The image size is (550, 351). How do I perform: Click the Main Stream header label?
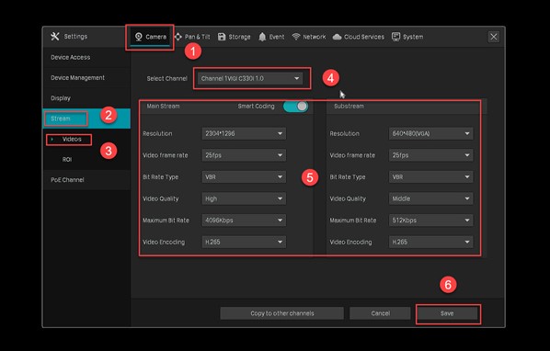coord(163,107)
